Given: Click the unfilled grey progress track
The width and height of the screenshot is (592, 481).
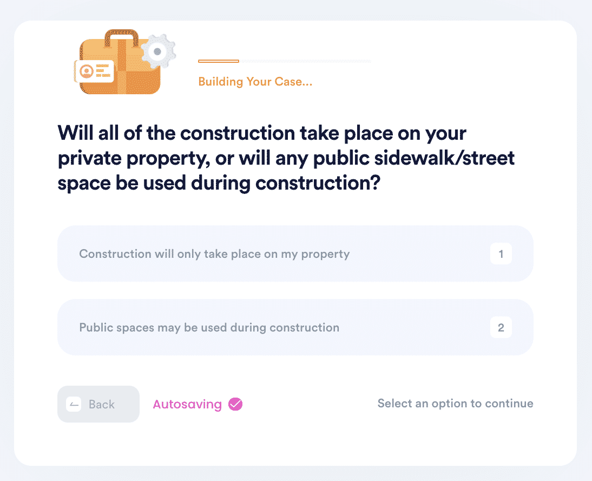Looking at the screenshot, I should click(305, 61).
